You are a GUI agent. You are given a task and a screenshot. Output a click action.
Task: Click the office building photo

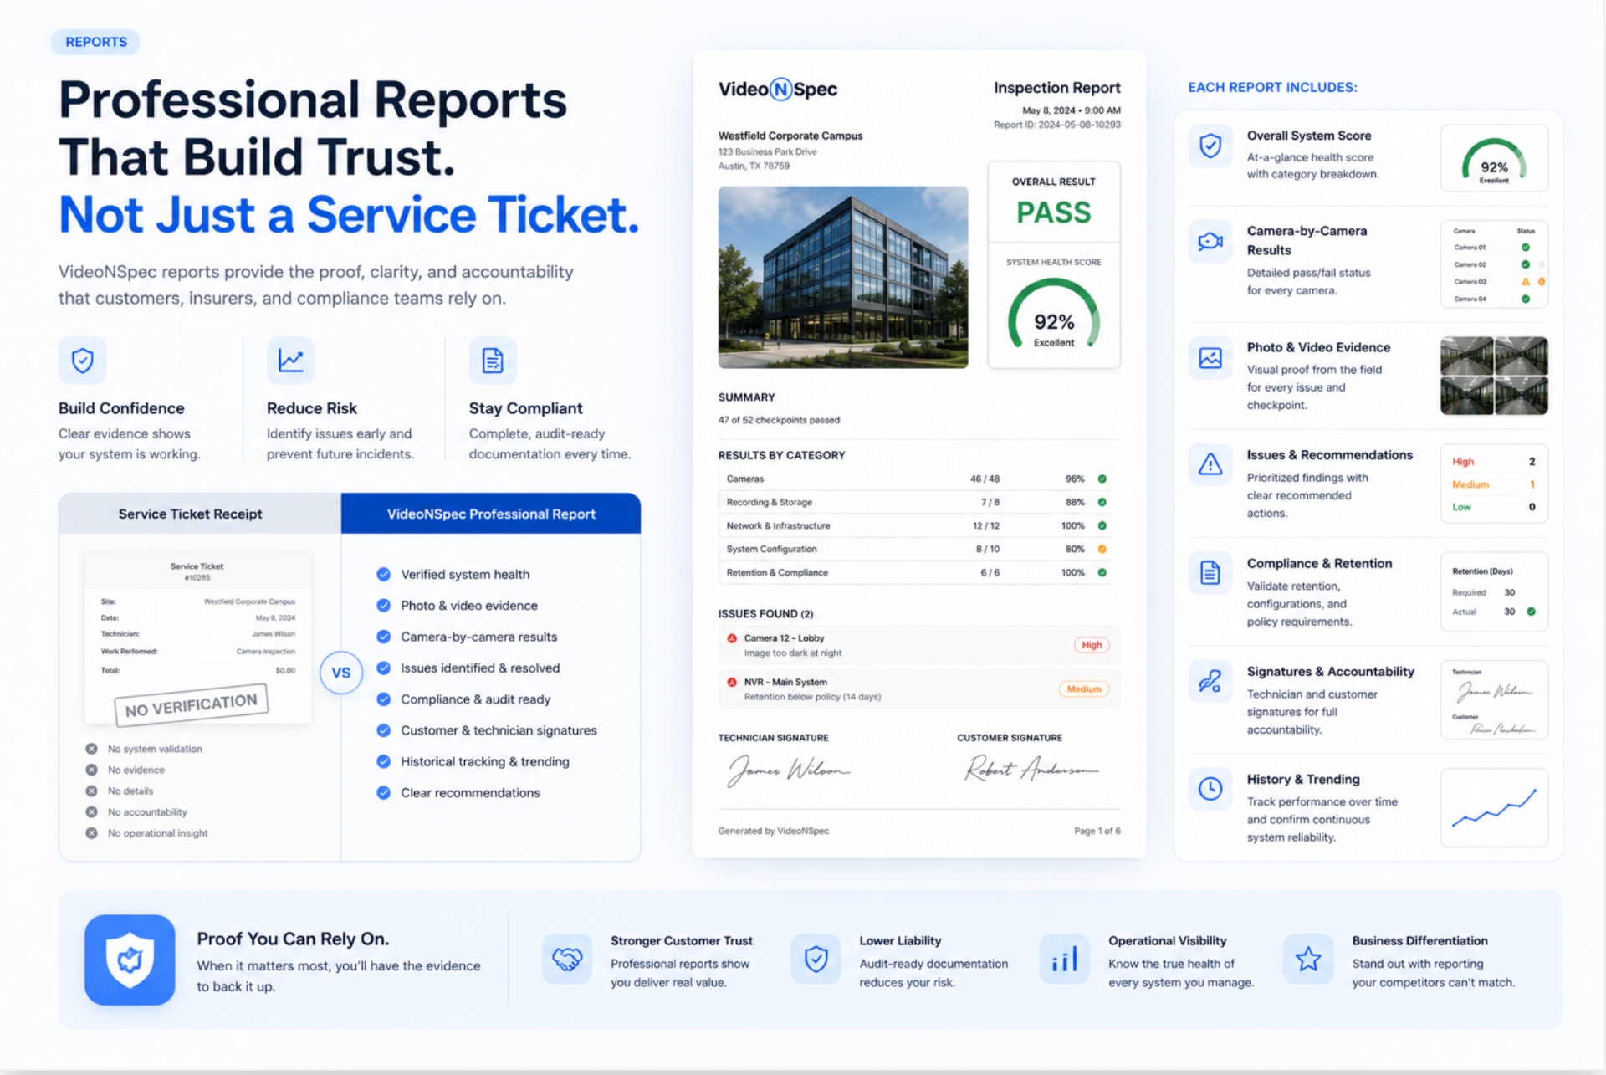tap(843, 277)
